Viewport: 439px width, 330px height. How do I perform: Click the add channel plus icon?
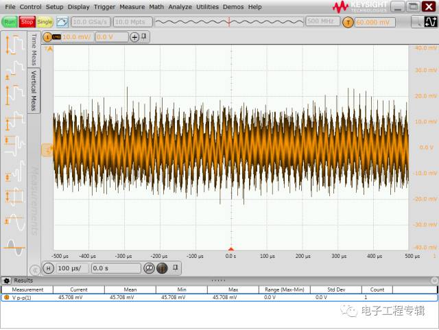pos(134,37)
